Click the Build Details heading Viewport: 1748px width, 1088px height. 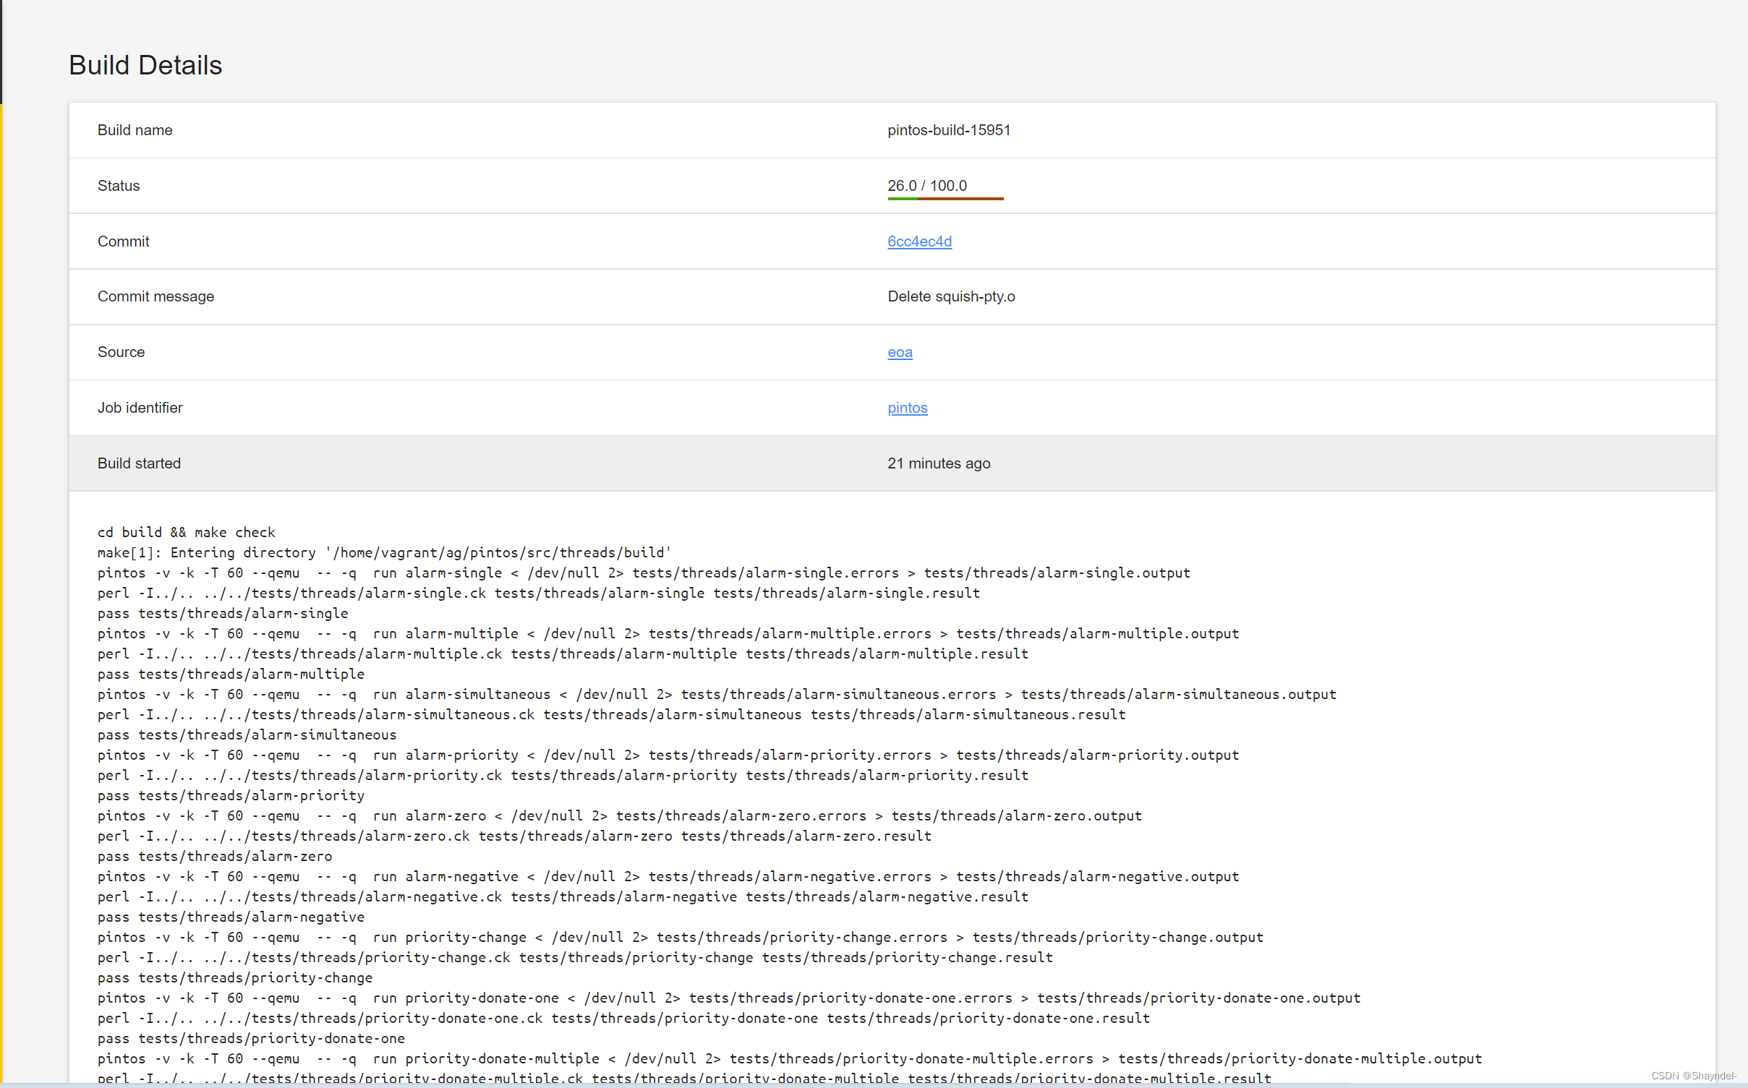pos(145,65)
